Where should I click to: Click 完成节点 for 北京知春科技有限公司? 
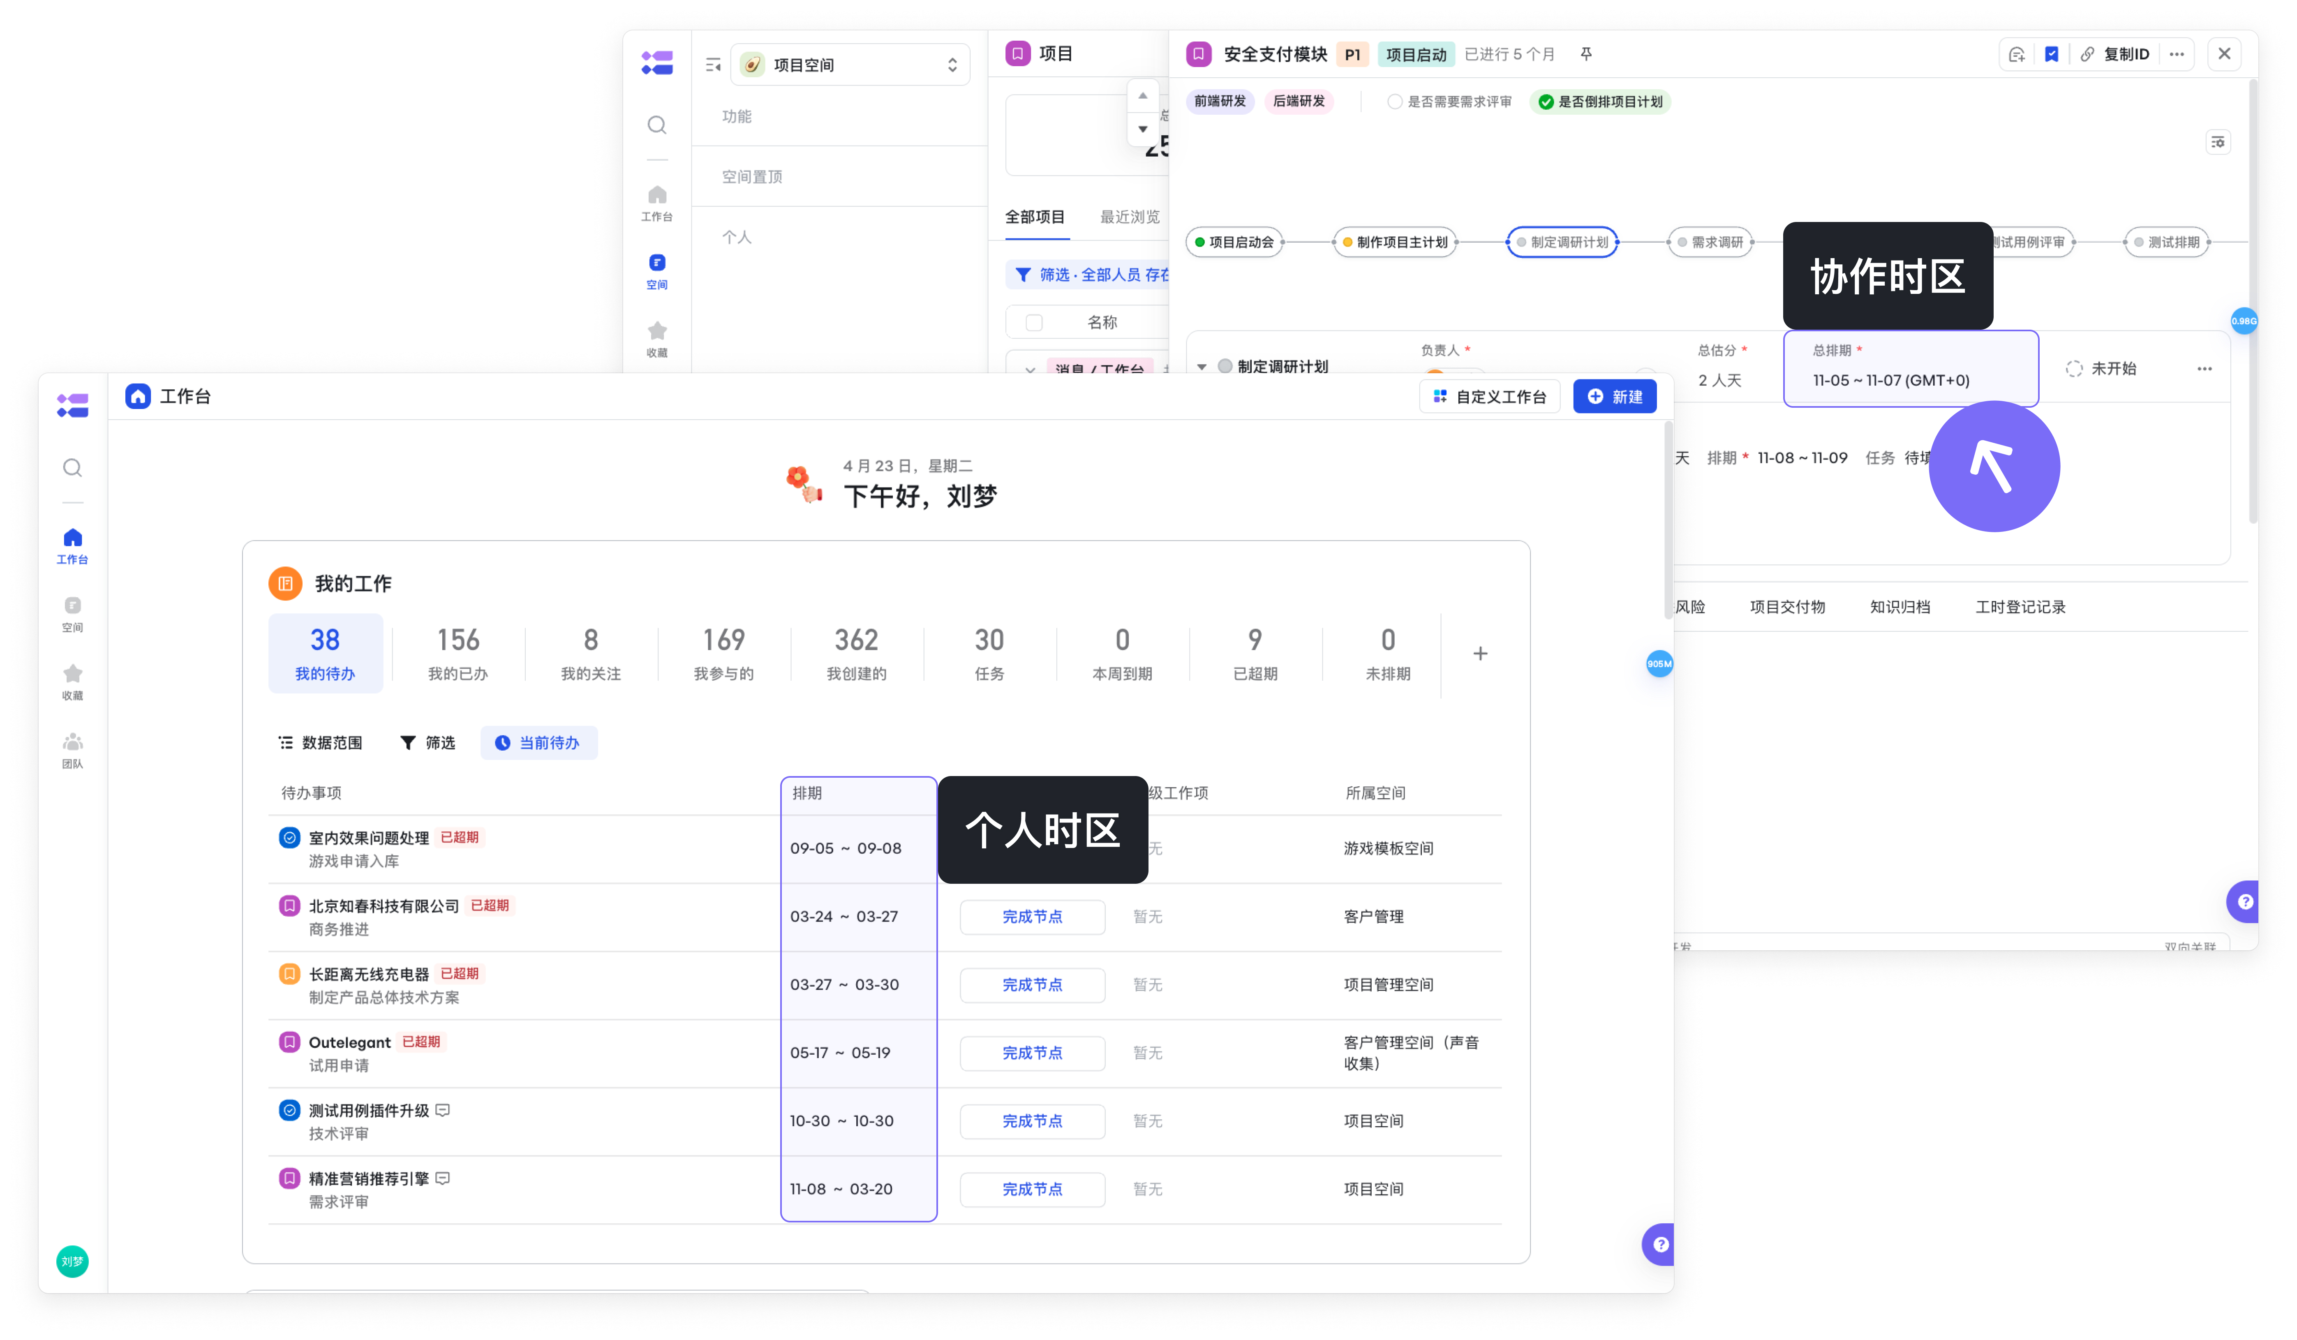[1032, 916]
